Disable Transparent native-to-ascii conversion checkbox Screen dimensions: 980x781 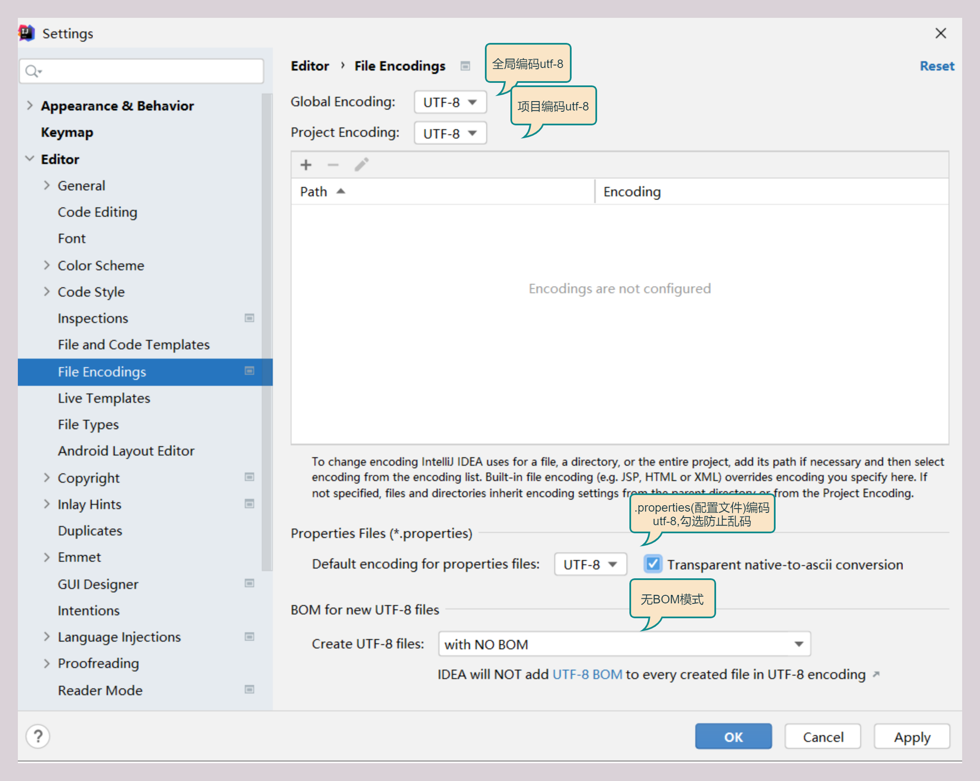(x=653, y=564)
